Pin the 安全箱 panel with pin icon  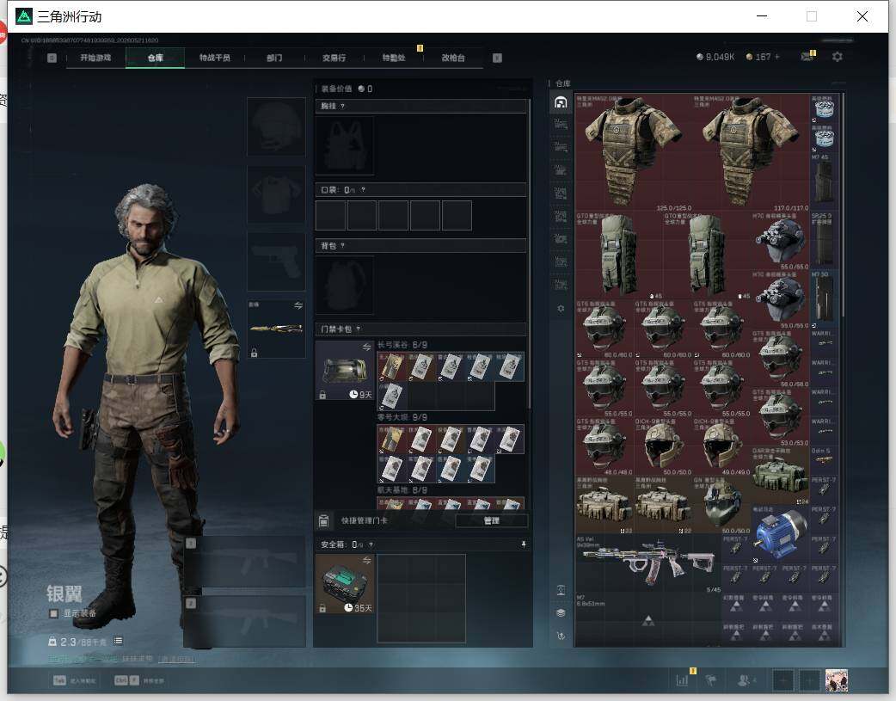pos(523,545)
